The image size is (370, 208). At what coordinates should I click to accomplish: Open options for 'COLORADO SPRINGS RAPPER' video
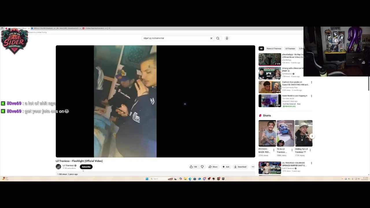pos(312,163)
